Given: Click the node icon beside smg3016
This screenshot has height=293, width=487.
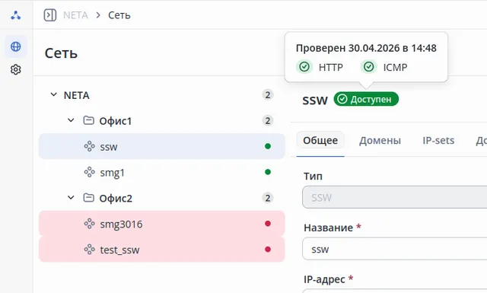Looking at the screenshot, I should click(x=90, y=224).
